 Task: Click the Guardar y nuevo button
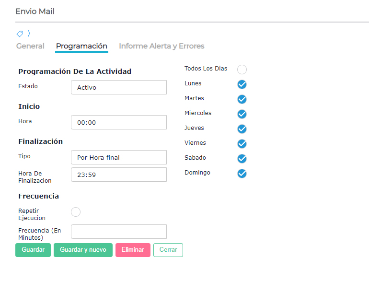(83, 250)
